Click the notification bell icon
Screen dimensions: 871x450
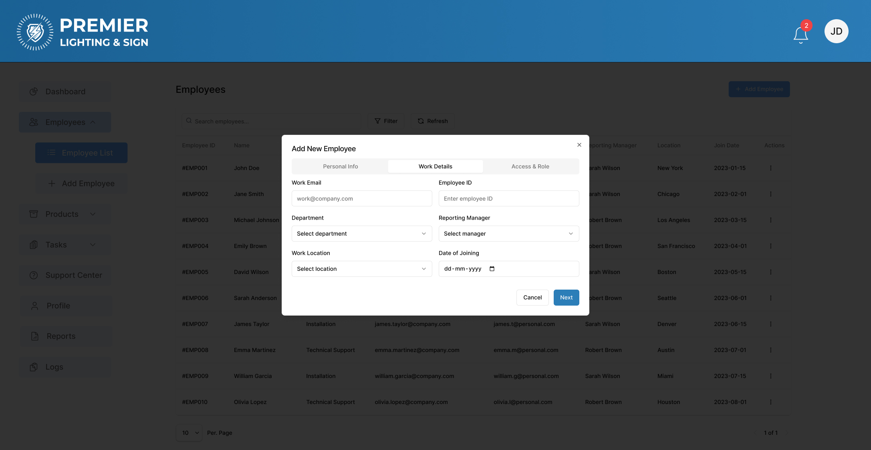pyautogui.click(x=800, y=34)
